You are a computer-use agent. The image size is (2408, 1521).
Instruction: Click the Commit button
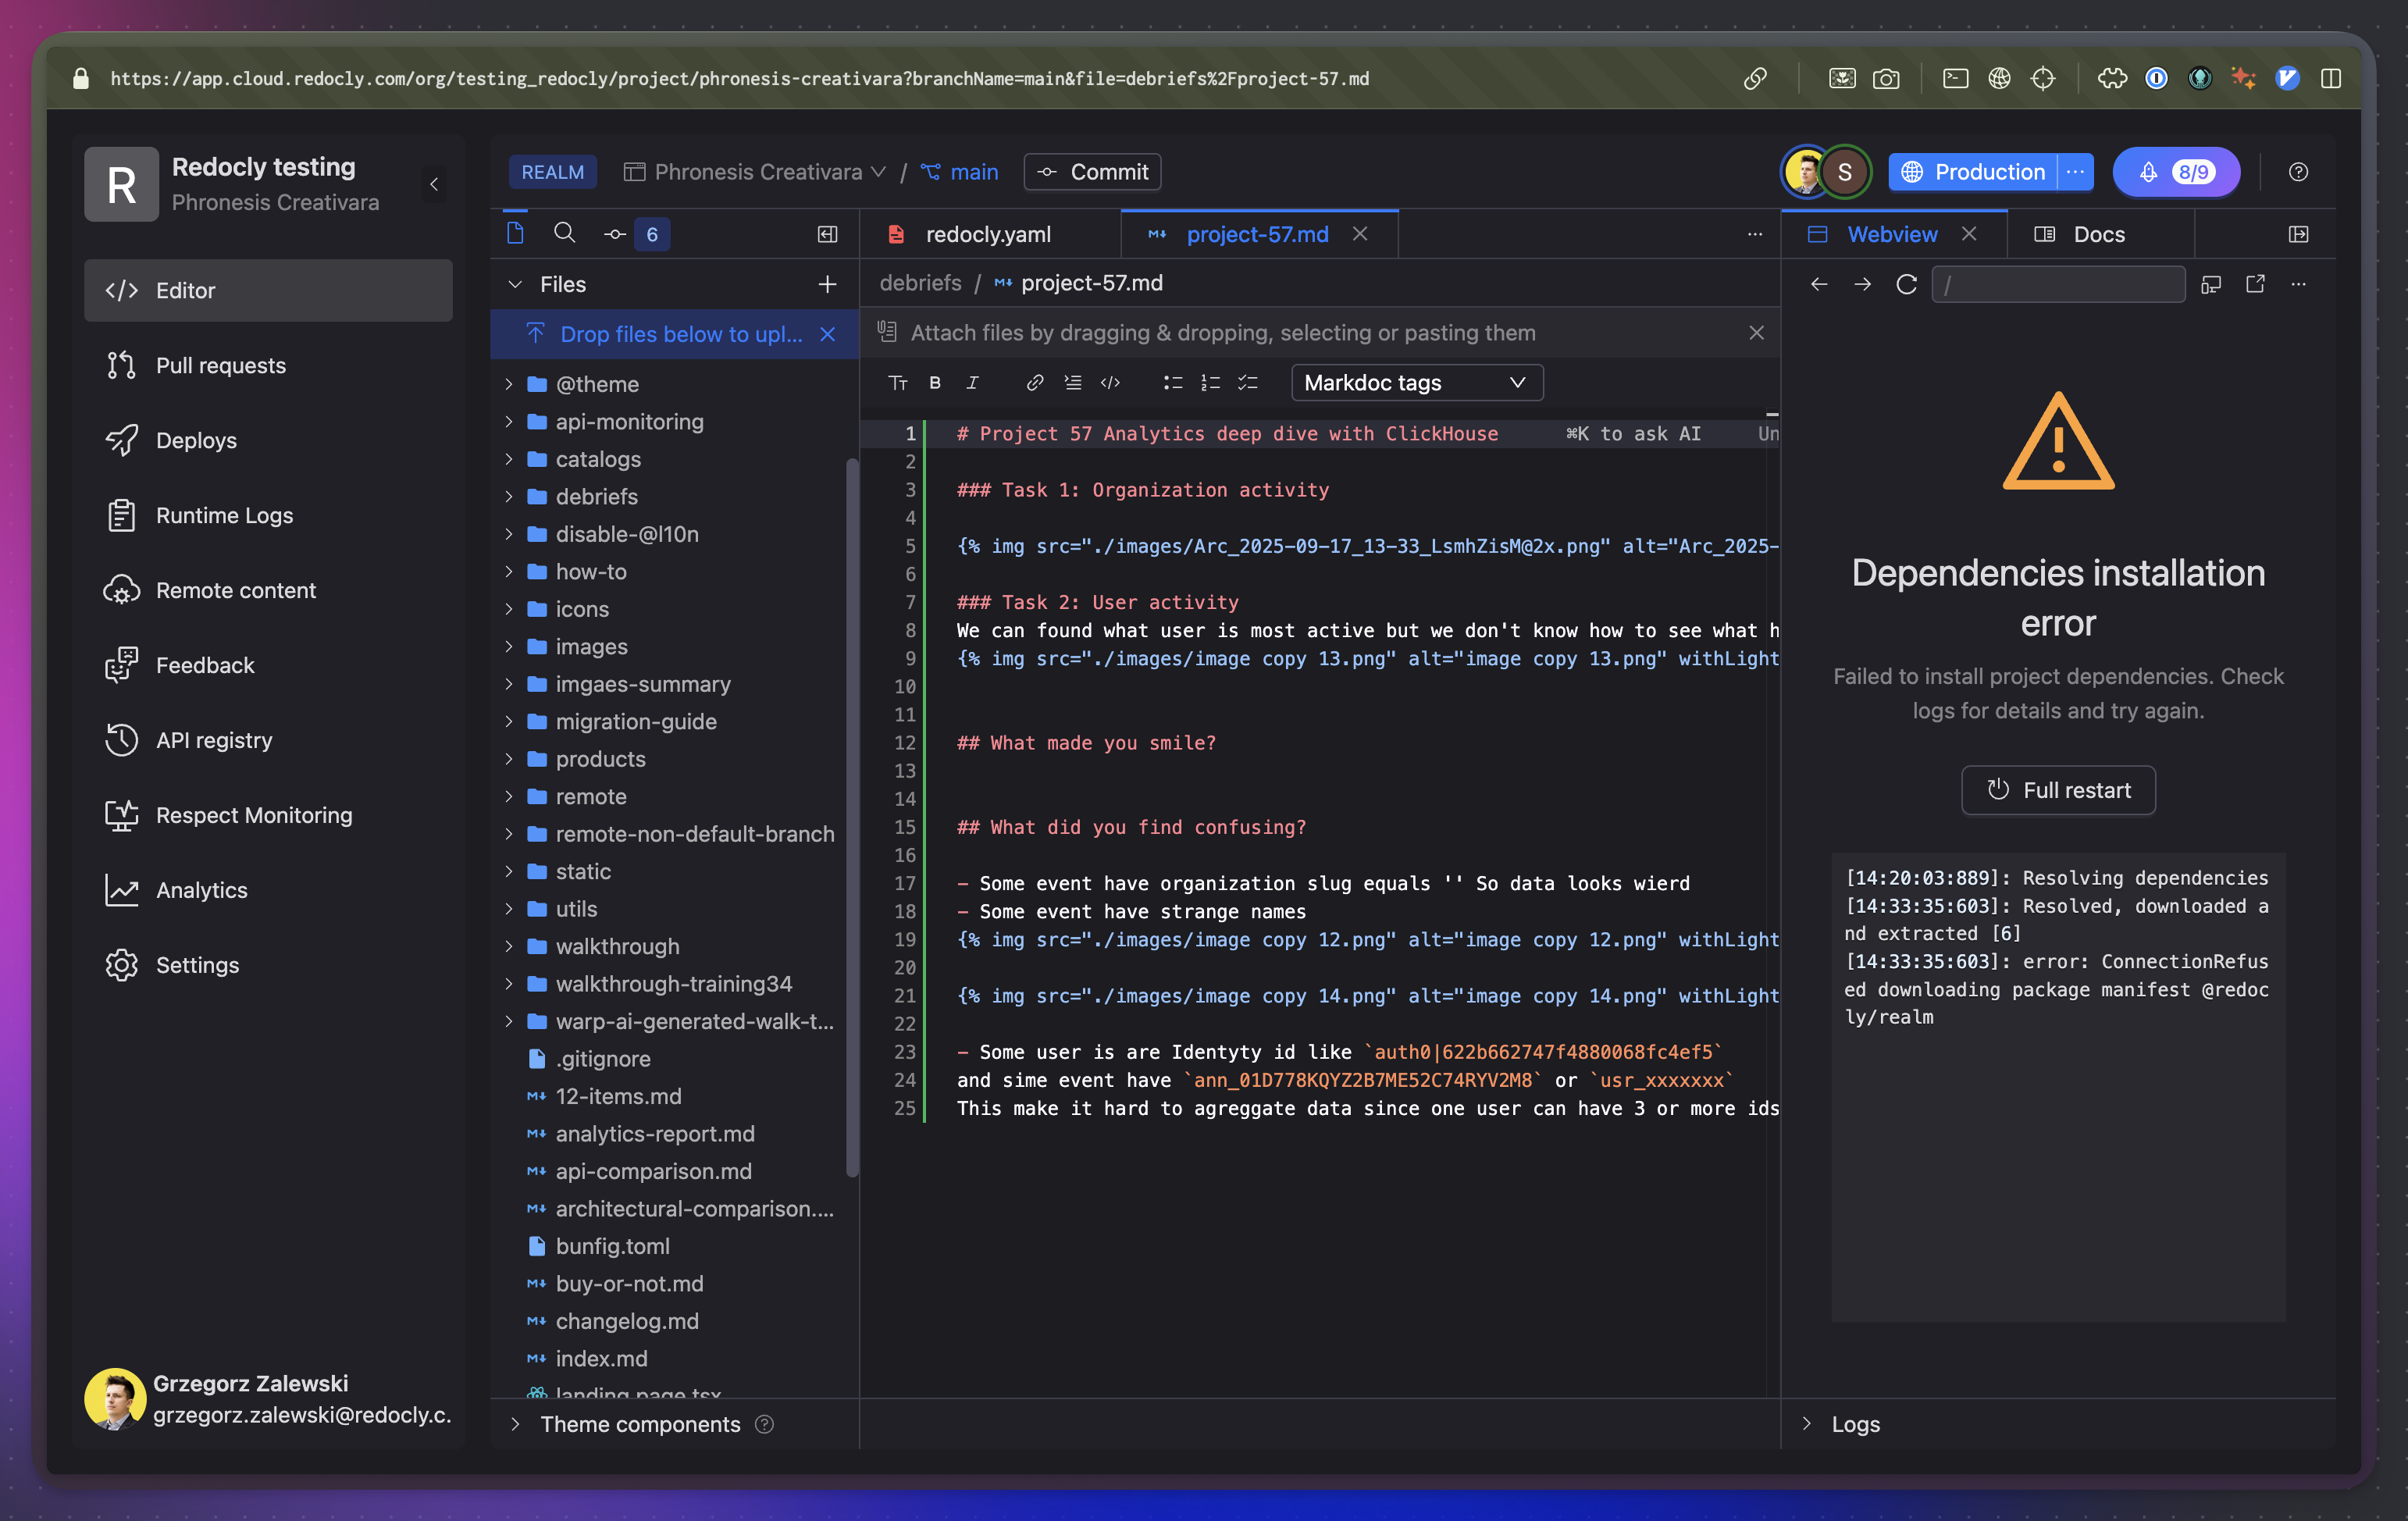coord(1092,172)
